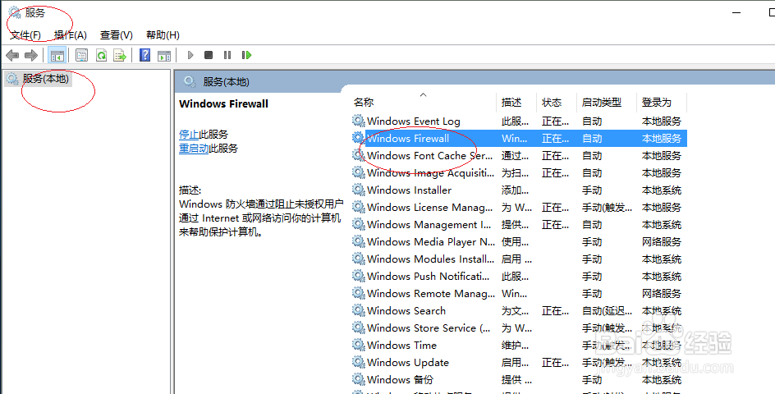Select the Windows Time service
The image size is (775, 394).
tap(519, 346)
